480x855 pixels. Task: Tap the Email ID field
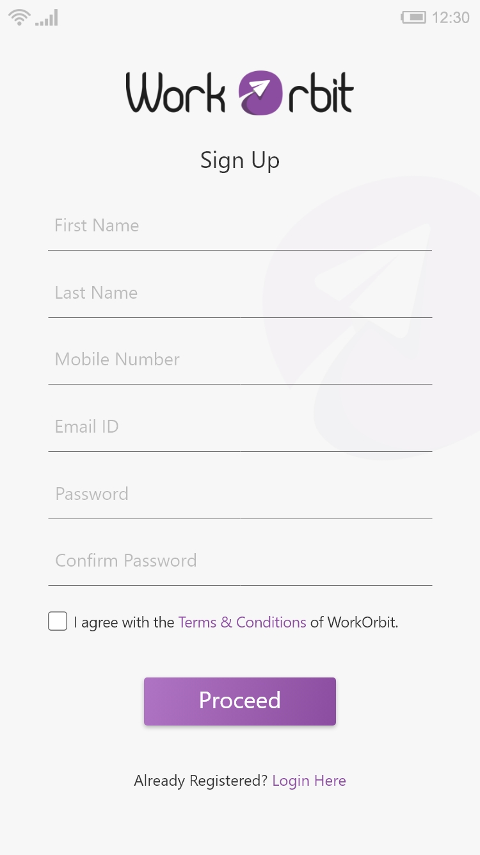coord(240,427)
